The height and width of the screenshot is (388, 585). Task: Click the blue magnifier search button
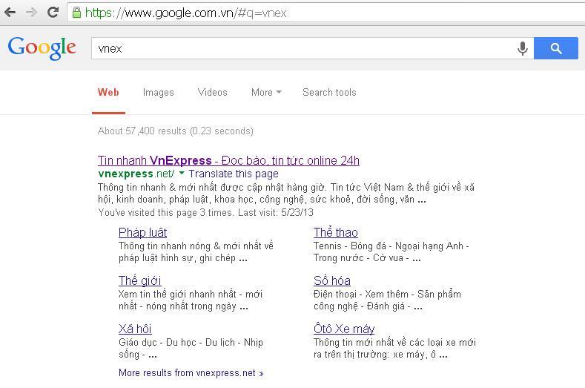click(556, 48)
